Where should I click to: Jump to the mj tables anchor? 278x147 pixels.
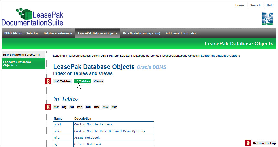click(64, 107)
